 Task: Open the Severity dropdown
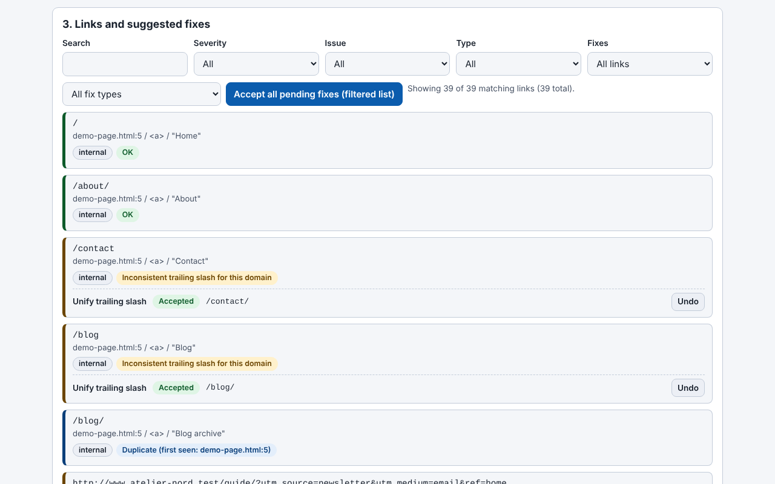(256, 64)
